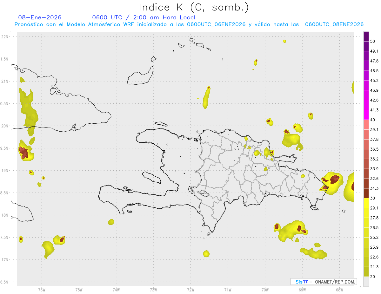Click the light gray swatch below 20
This screenshot has height=294, width=381.
pyautogui.click(x=366, y=281)
